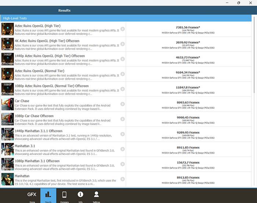
Task: Click Aztec Ruins OpenGL (High Tier) thumbnail
Action: click(8, 29)
